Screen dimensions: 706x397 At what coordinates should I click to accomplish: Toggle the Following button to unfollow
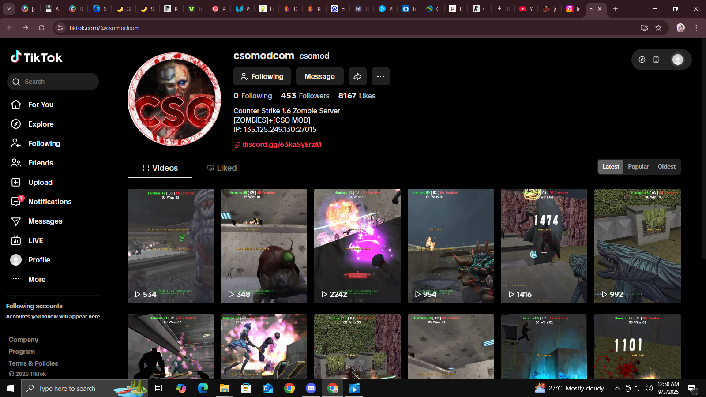coord(262,76)
